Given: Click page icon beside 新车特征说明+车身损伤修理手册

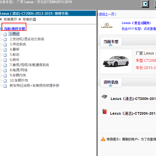Looking at the screenshot, I should (x=5, y=86).
